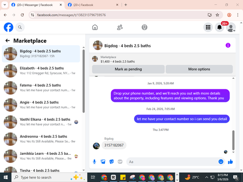Viewport: 243px width, 182px height.
Task: Open Task View on the taskbar
Action: tap(93, 177)
